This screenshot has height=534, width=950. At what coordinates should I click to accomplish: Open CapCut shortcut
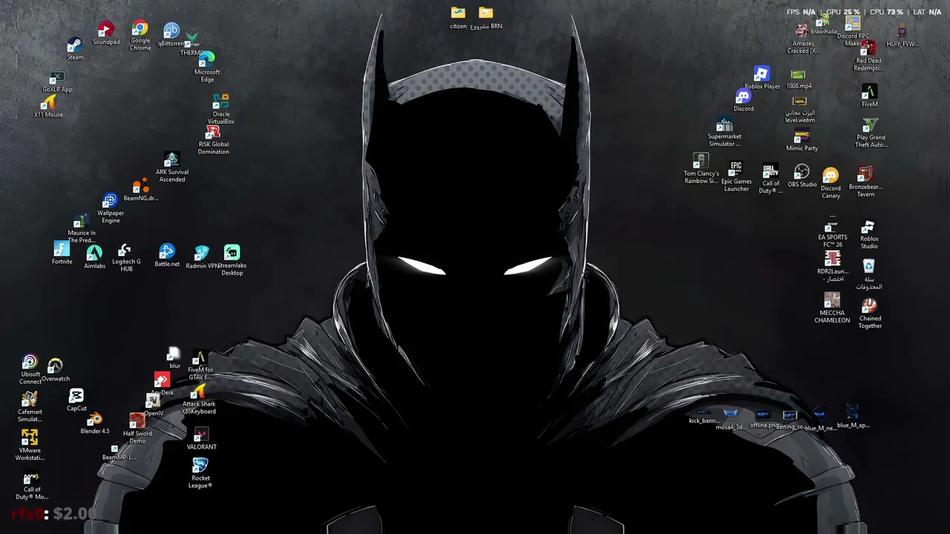click(x=76, y=400)
